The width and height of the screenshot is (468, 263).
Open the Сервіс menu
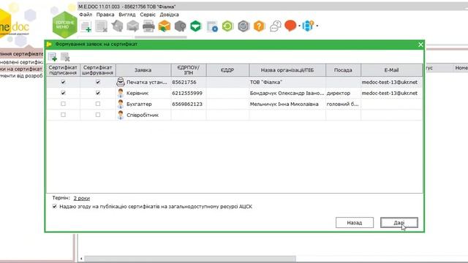click(x=148, y=15)
